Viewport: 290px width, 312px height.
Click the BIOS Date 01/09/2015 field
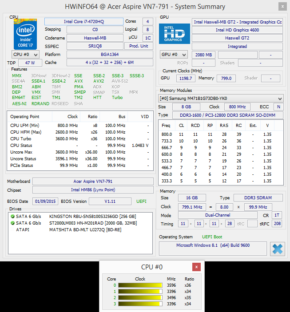(45, 201)
